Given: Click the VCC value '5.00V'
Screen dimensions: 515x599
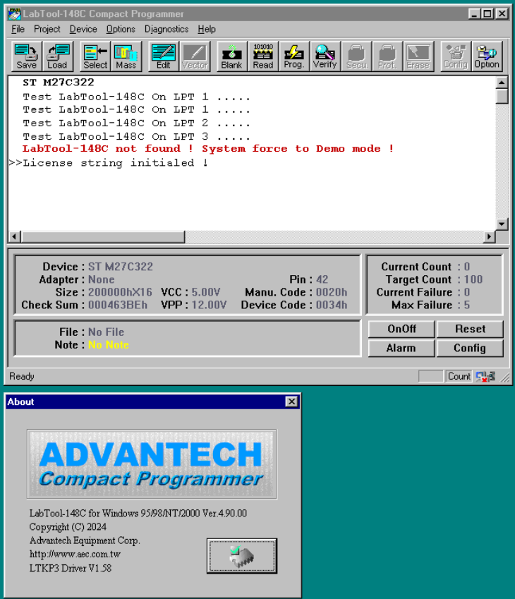Looking at the screenshot, I should pos(205,292).
